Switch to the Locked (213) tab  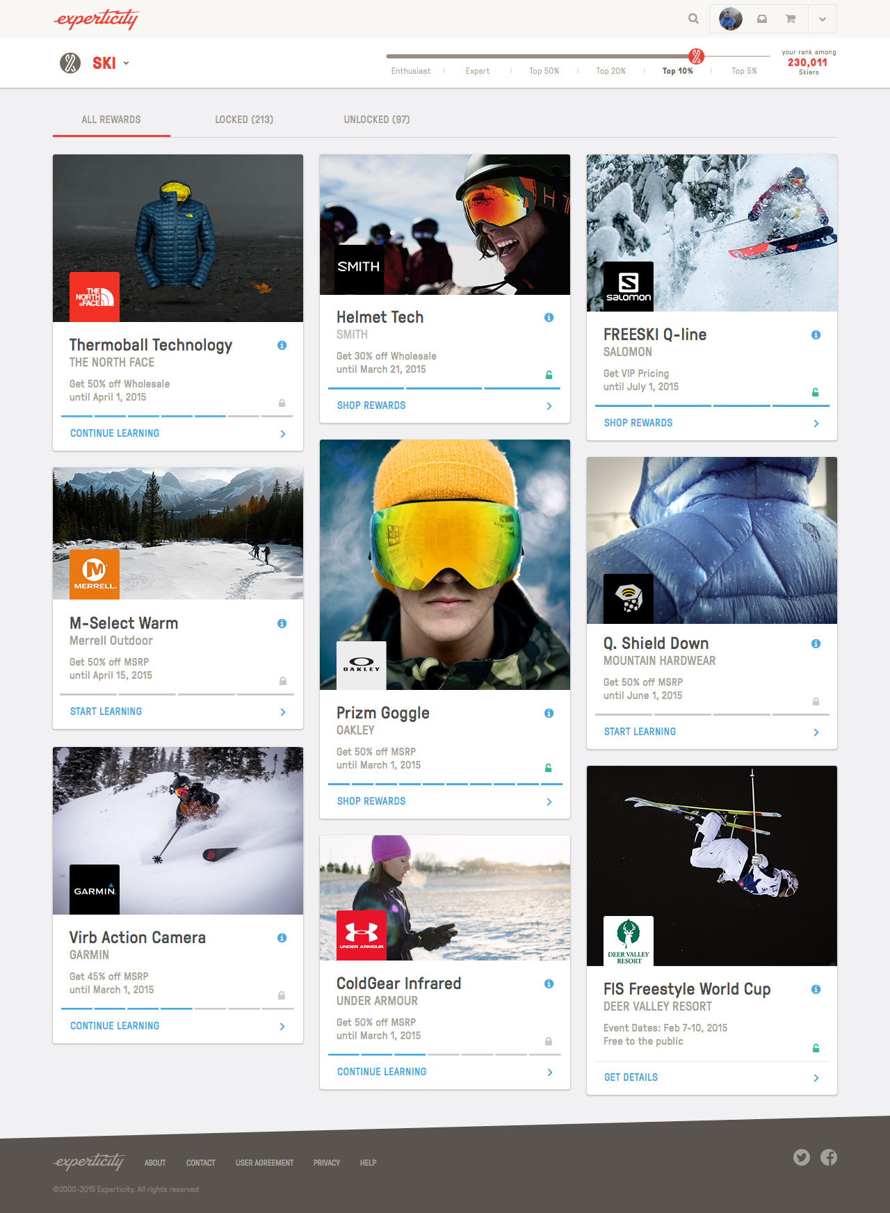tap(244, 120)
